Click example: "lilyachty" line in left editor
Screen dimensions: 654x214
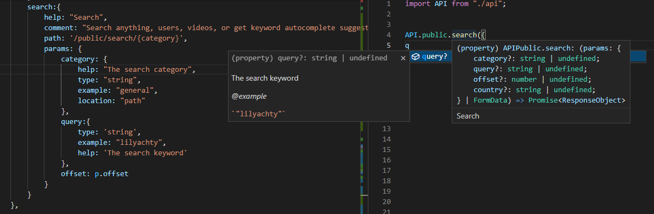coord(121,143)
